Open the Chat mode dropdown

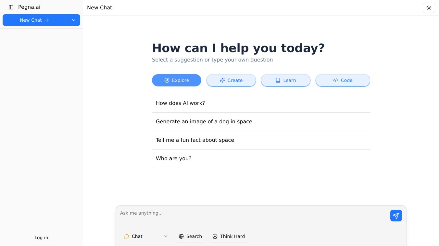146,236
